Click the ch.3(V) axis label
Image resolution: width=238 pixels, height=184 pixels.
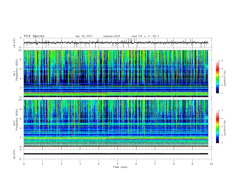pos(14,155)
